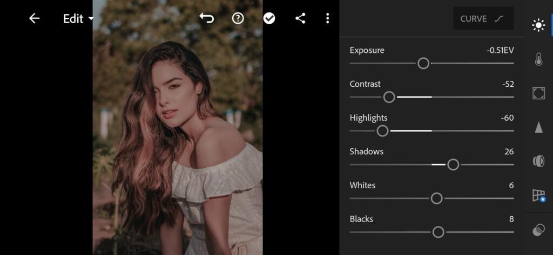Click the Shadows value 26
Image resolution: width=553 pixels, height=255 pixels.
coord(509,152)
